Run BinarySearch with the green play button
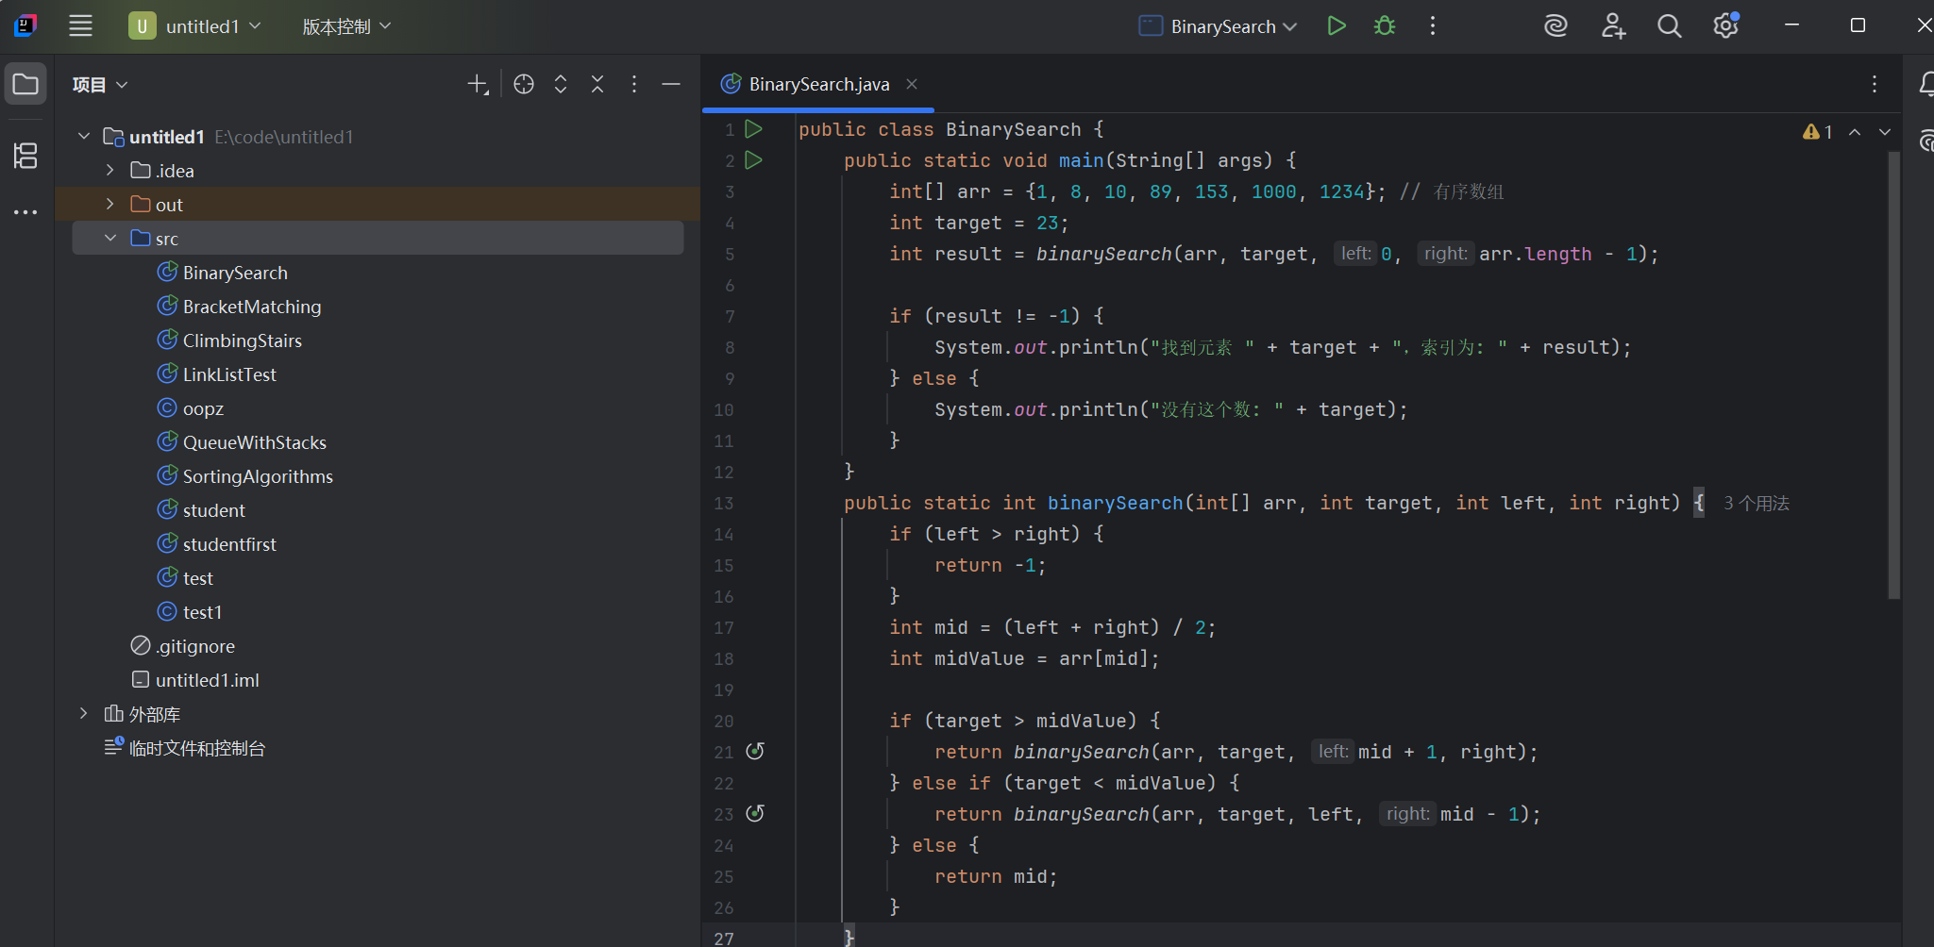The image size is (1934, 947). pos(1337,26)
